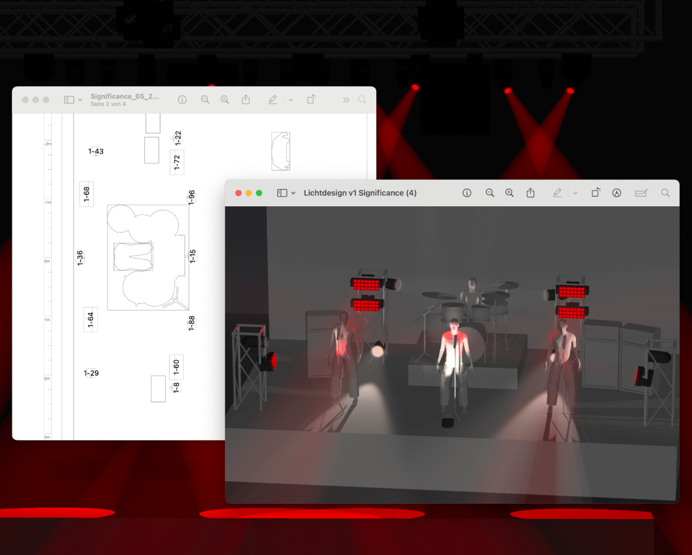Image resolution: width=692 pixels, height=555 pixels.
Task: Expand toolbar overflow chevrons in Significance_05 window
Action: 345,100
